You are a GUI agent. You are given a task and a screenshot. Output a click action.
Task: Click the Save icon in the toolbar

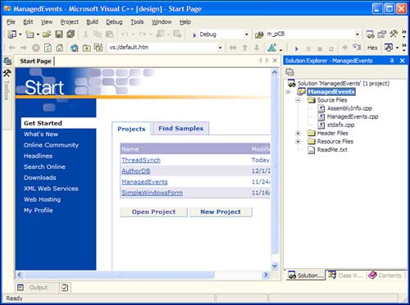[59, 34]
